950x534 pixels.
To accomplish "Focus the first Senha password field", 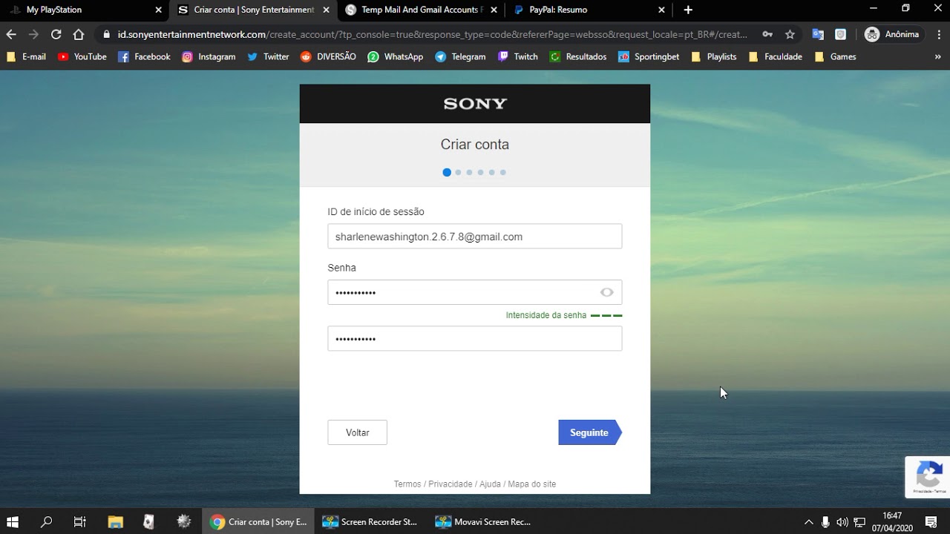I will [475, 292].
